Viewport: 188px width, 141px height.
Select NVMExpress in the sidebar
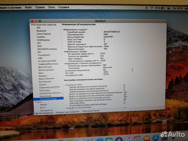pos(43,40)
